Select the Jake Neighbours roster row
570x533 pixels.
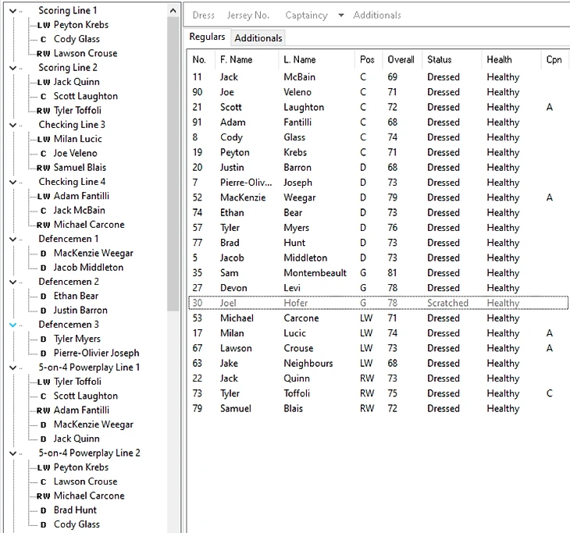[x=378, y=364]
